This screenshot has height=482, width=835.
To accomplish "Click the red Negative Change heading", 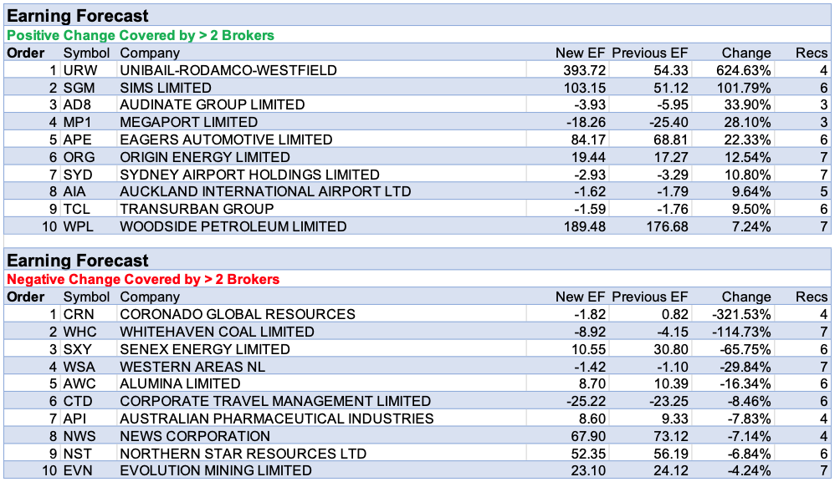I will [143, 279].
